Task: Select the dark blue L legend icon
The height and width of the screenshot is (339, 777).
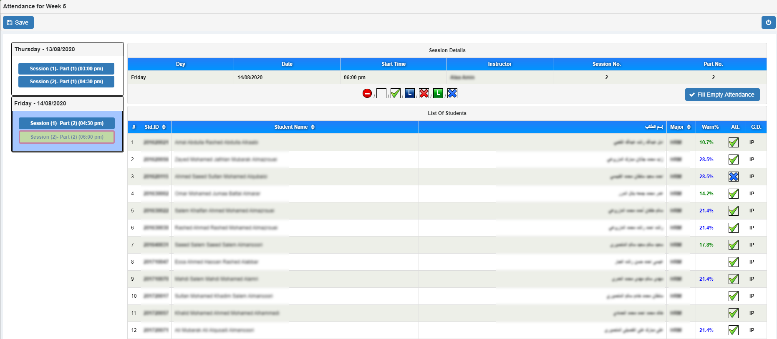Action: (410, 93)
